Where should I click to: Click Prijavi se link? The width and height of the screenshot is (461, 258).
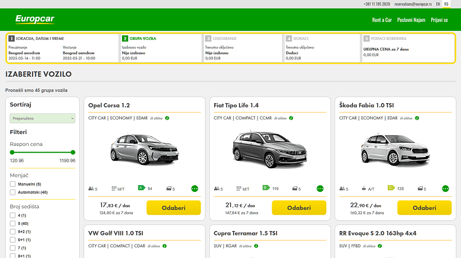click(439, 20)
